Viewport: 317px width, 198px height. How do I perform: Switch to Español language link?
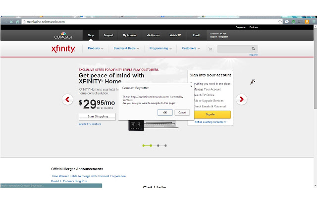pos(254,55)
